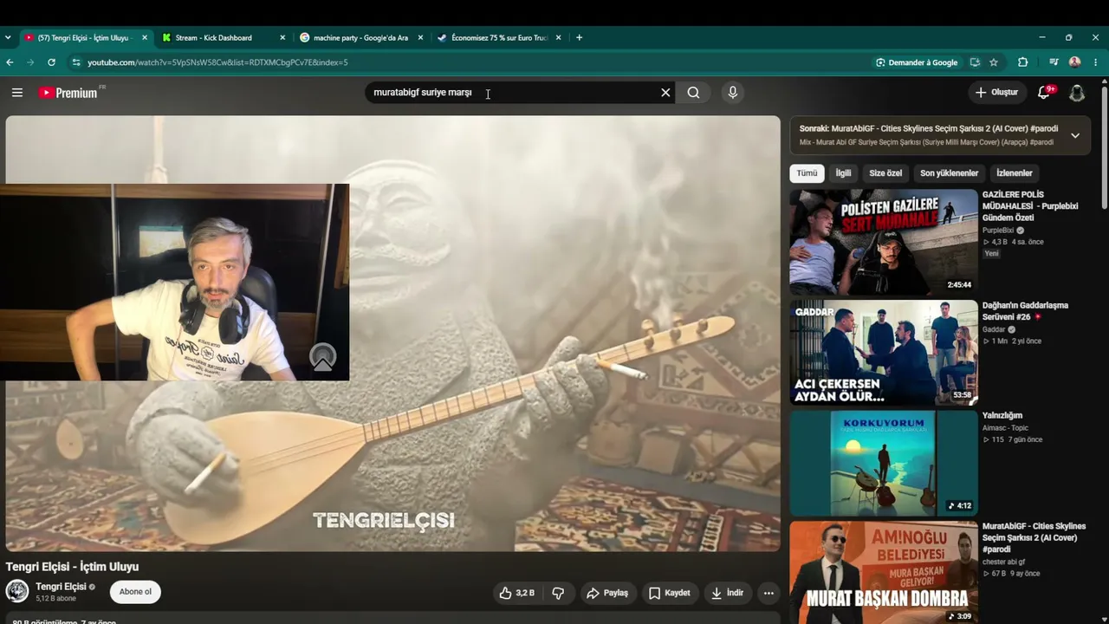Image resolution: width=1109 pixels, height=624 pixels.
Task: Open the Yalnızlığım video title
Action: tap(1002, 416)
